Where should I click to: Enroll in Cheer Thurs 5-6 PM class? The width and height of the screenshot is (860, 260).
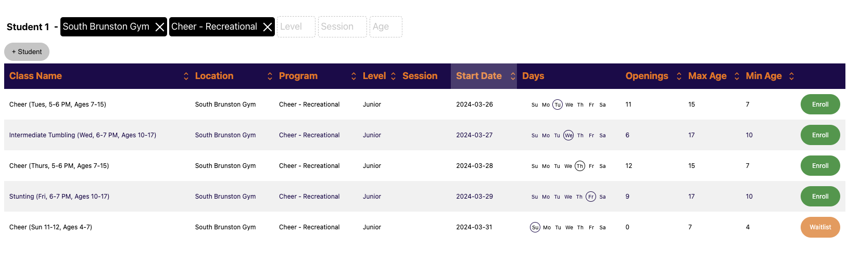(x=820, y=166)
